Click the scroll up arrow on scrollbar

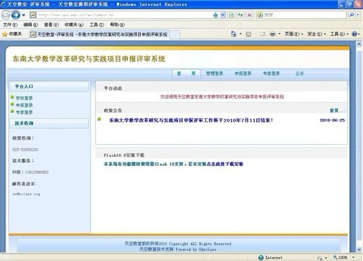pyautogui.click(x=359, y=44)
